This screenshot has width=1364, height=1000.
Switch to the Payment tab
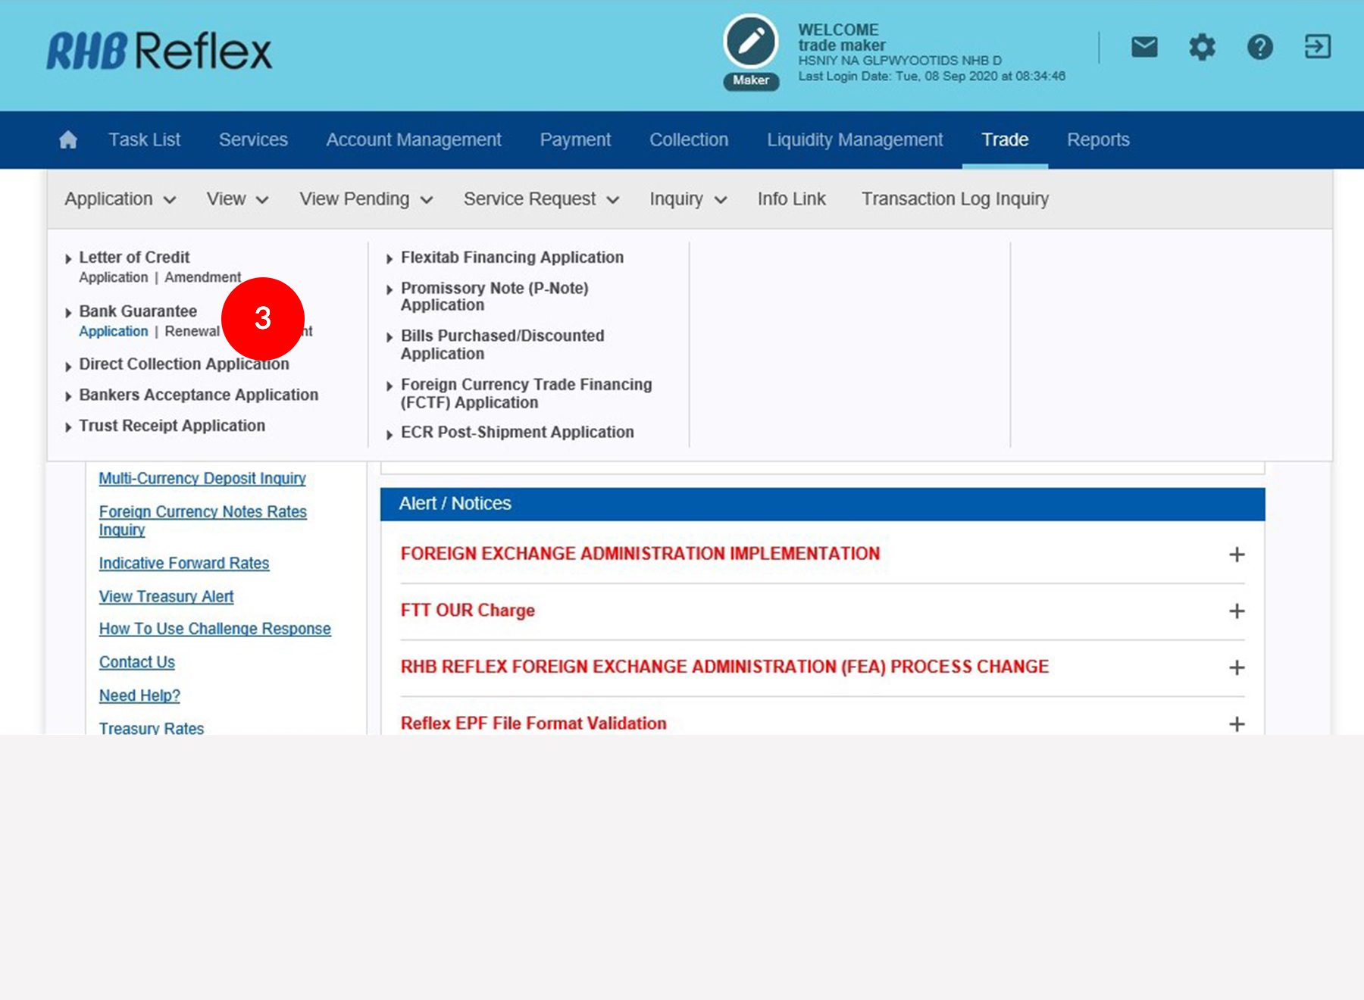[575, 140]
